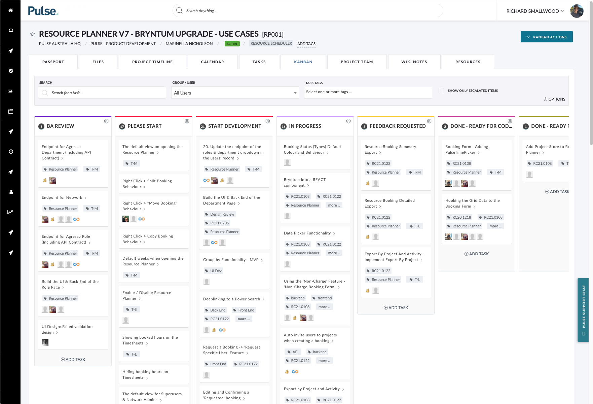Expand the Richard Smallwood user menu
Screen dimensions: 593x404
[535, 11]
